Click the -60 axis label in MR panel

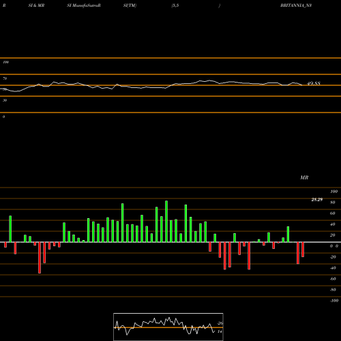pos(333,279)
